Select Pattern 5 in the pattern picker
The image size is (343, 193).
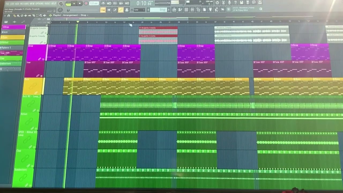click(12, 48)
